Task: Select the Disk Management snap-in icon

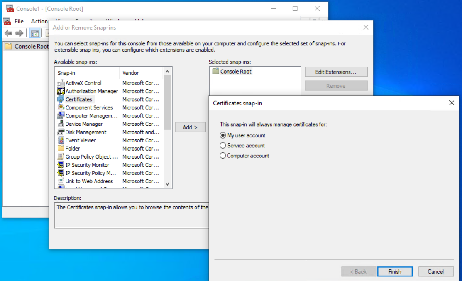Action: pyautogui.click(x=61, y=132)
